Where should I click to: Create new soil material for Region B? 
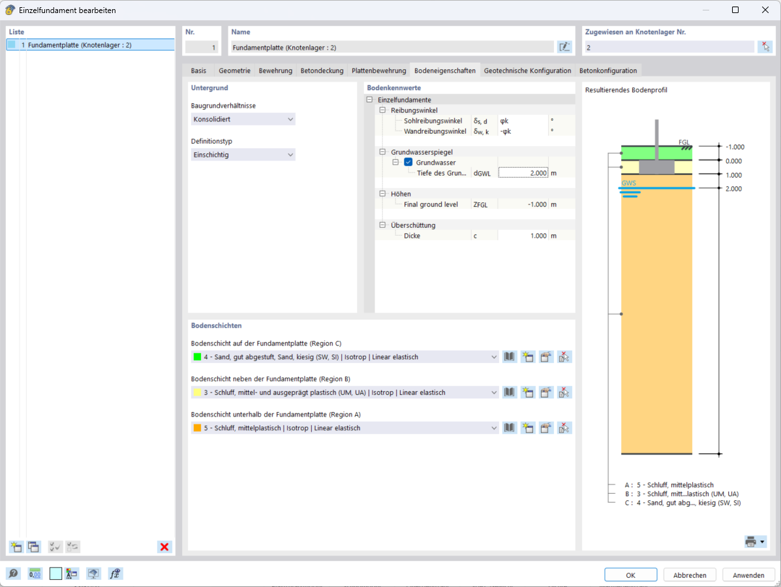click(527, 392)
